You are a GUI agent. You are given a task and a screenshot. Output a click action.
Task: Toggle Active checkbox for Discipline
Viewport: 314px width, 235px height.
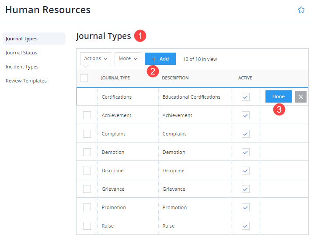coord(245,171)
